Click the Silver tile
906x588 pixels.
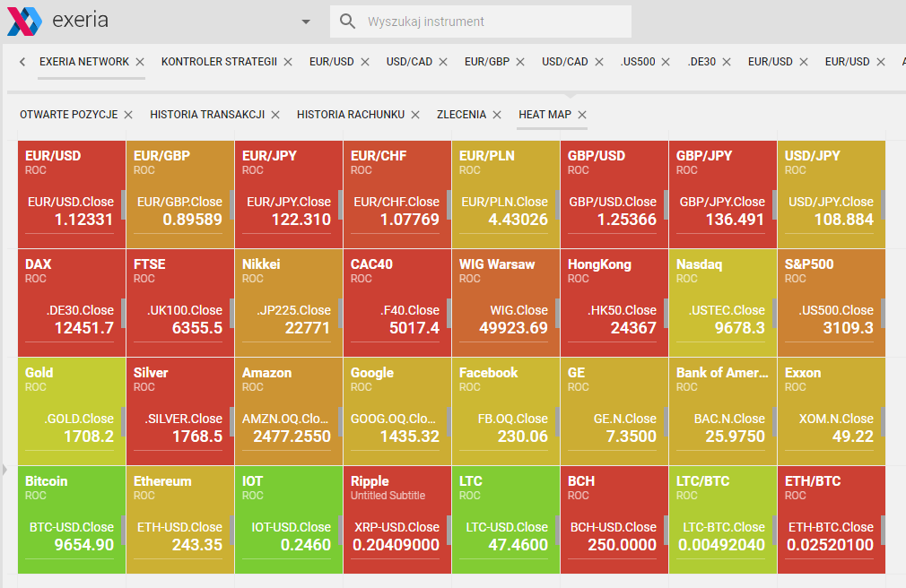click(x=180, y=411)
